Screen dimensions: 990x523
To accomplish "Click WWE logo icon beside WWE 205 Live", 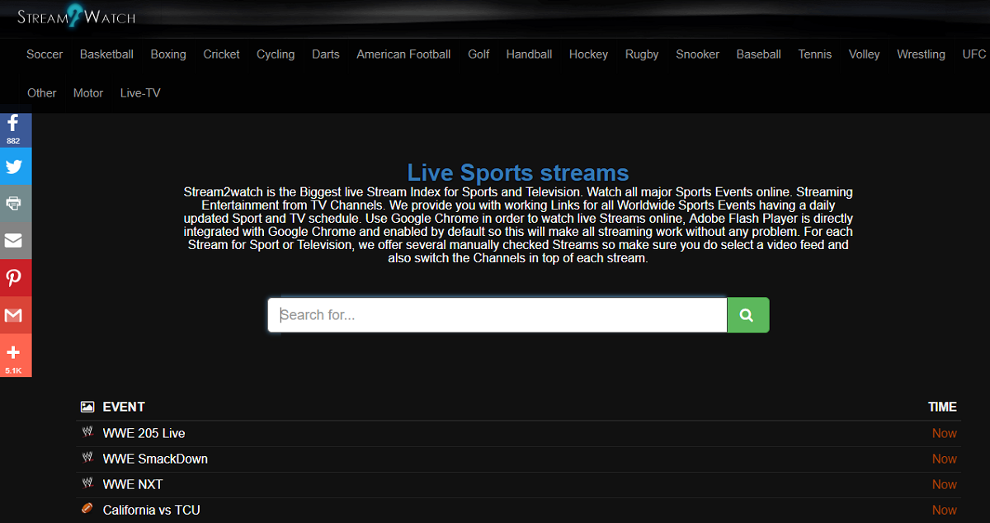I will click(87, 432).
